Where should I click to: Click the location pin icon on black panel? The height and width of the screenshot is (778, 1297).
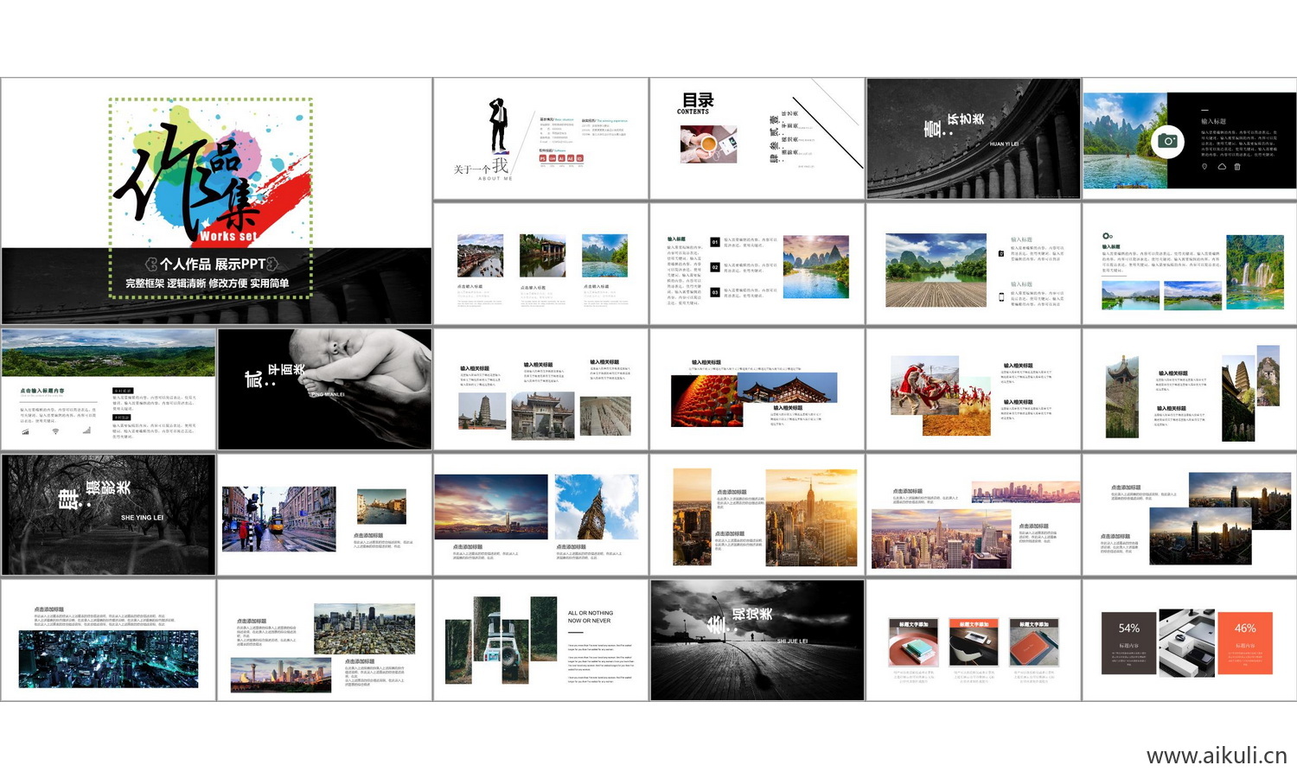tap(1204, 167)
